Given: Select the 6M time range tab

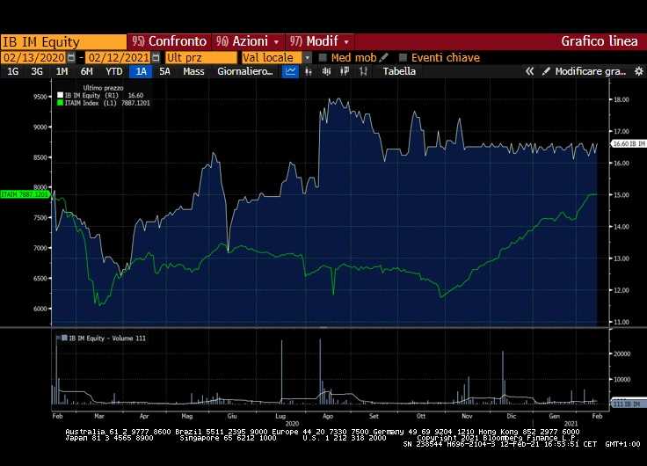Looking at the screenshot, I should click(x=86, y=71).
